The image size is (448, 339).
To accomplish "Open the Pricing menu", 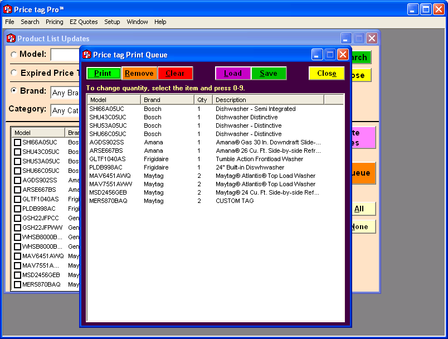I will (x=54, y=22).
